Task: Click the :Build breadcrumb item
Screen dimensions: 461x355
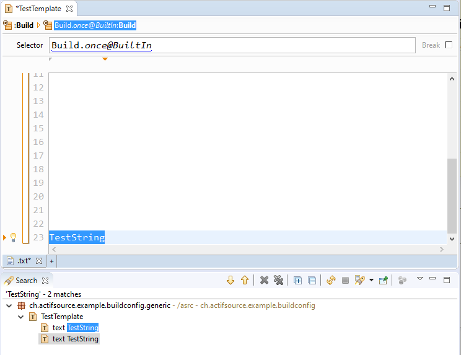Action: 24,25
